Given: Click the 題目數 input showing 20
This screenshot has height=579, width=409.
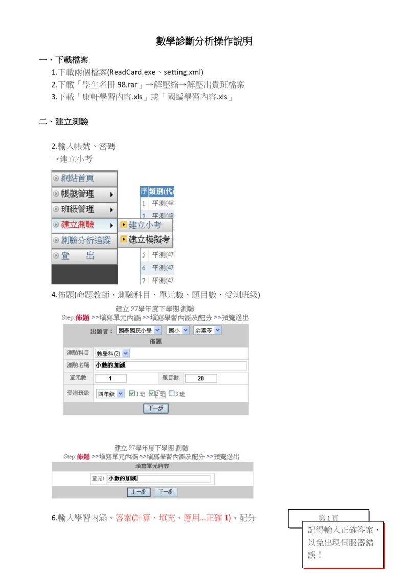Looking at the screenshot, I should click(x=201, y=378).
